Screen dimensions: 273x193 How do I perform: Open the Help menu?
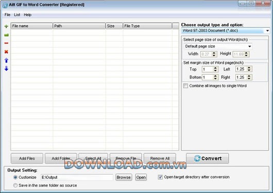pos(27,15)
